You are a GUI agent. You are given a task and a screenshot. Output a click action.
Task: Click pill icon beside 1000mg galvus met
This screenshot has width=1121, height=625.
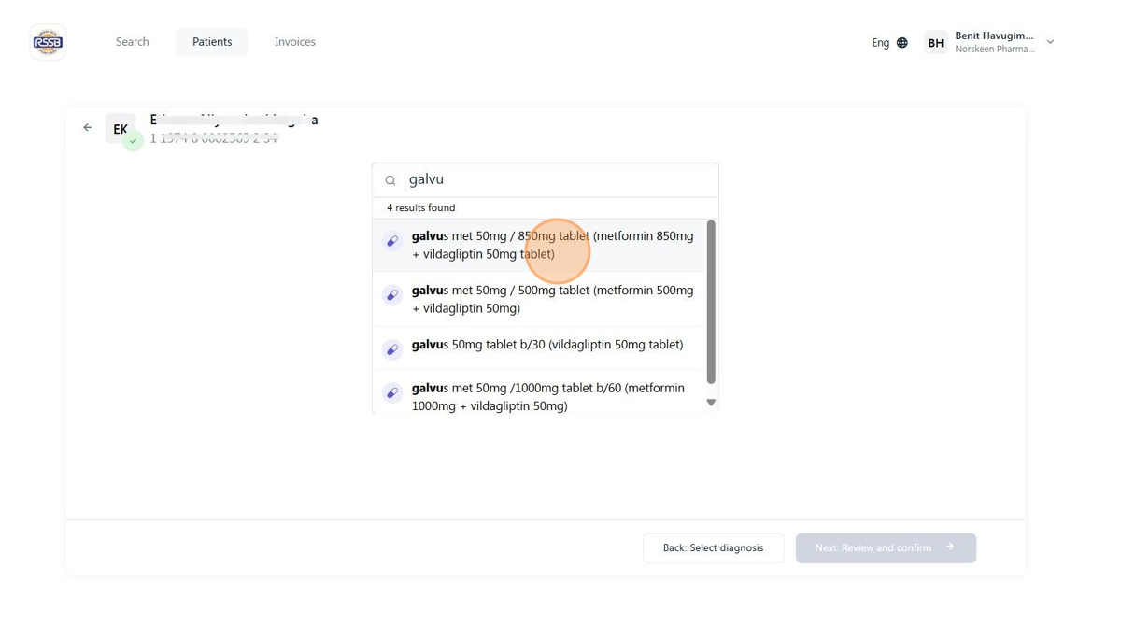[x=392, y=392]
